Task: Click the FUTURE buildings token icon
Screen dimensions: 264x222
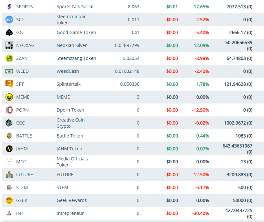Action: point(9,175)
